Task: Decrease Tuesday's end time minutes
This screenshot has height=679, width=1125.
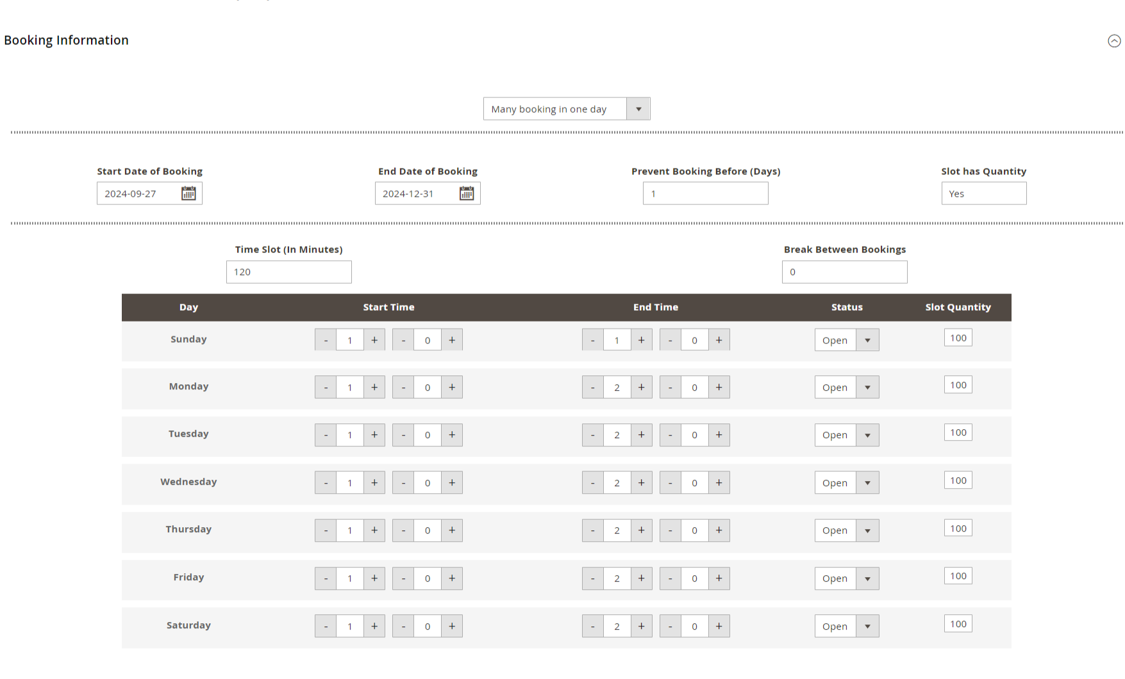Action: tap(671, 435)
